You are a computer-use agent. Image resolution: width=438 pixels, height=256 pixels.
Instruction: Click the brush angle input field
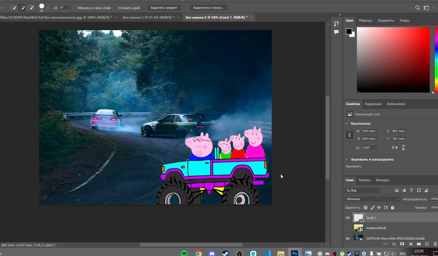tap(64, 7)
